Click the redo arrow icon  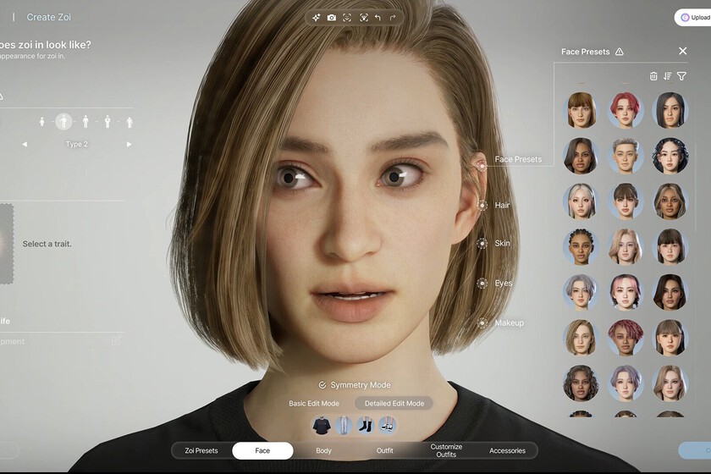[393, 18]
